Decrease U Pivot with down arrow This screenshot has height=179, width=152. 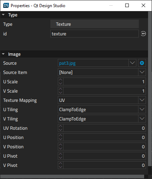(x=61, y=158)
